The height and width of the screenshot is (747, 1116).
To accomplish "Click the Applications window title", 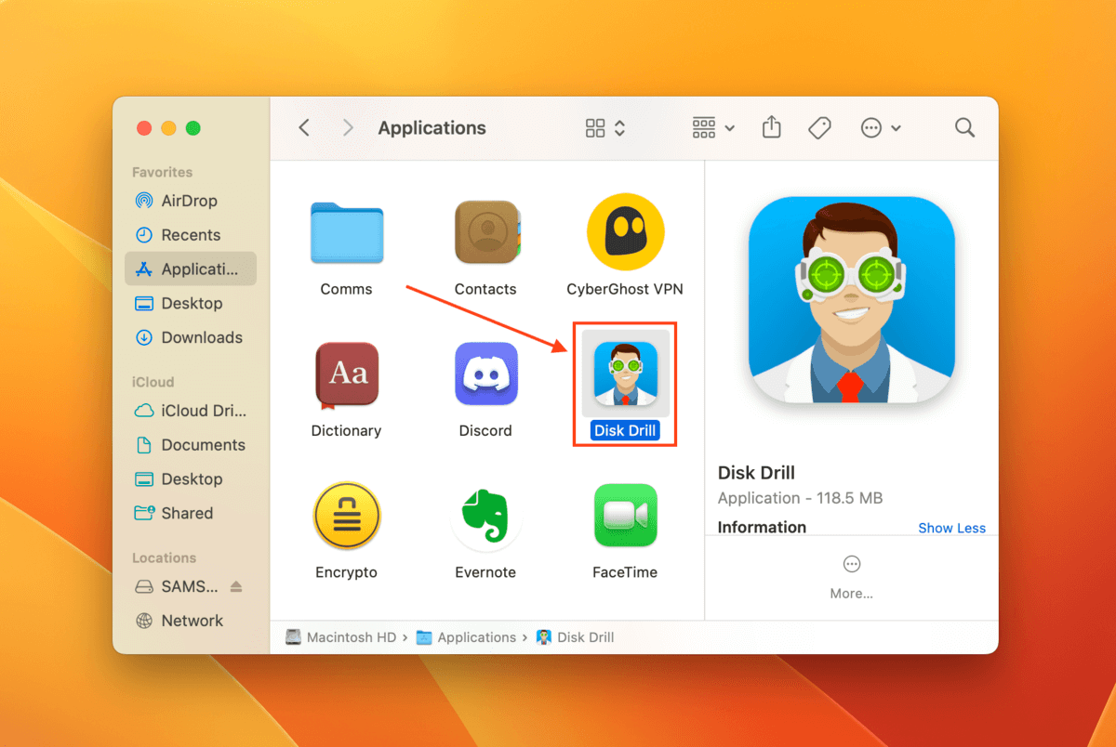I will (x=432, y=128).
